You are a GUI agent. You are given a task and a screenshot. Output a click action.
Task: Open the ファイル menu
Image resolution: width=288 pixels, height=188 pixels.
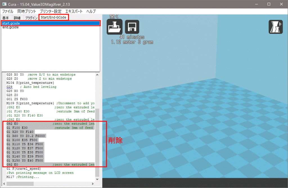(8, 12)
